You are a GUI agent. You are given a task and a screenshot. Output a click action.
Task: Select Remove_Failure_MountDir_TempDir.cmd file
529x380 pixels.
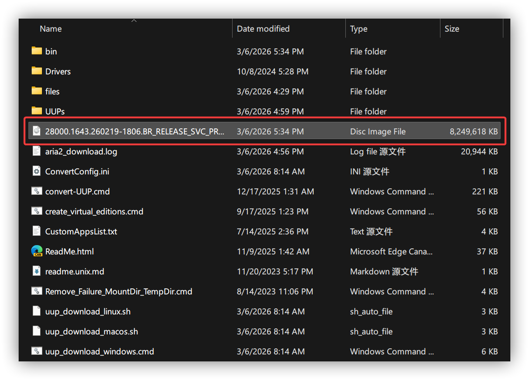(118, 292)
